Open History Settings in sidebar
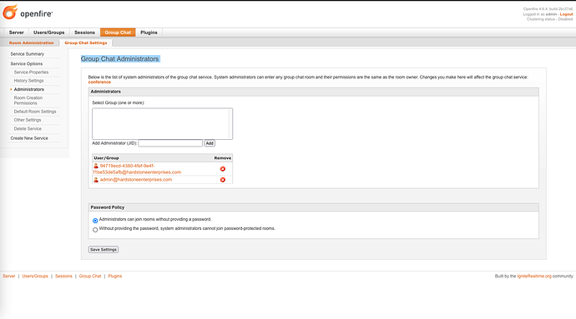The height and width of the screenshot is (319, 576). 28,81
